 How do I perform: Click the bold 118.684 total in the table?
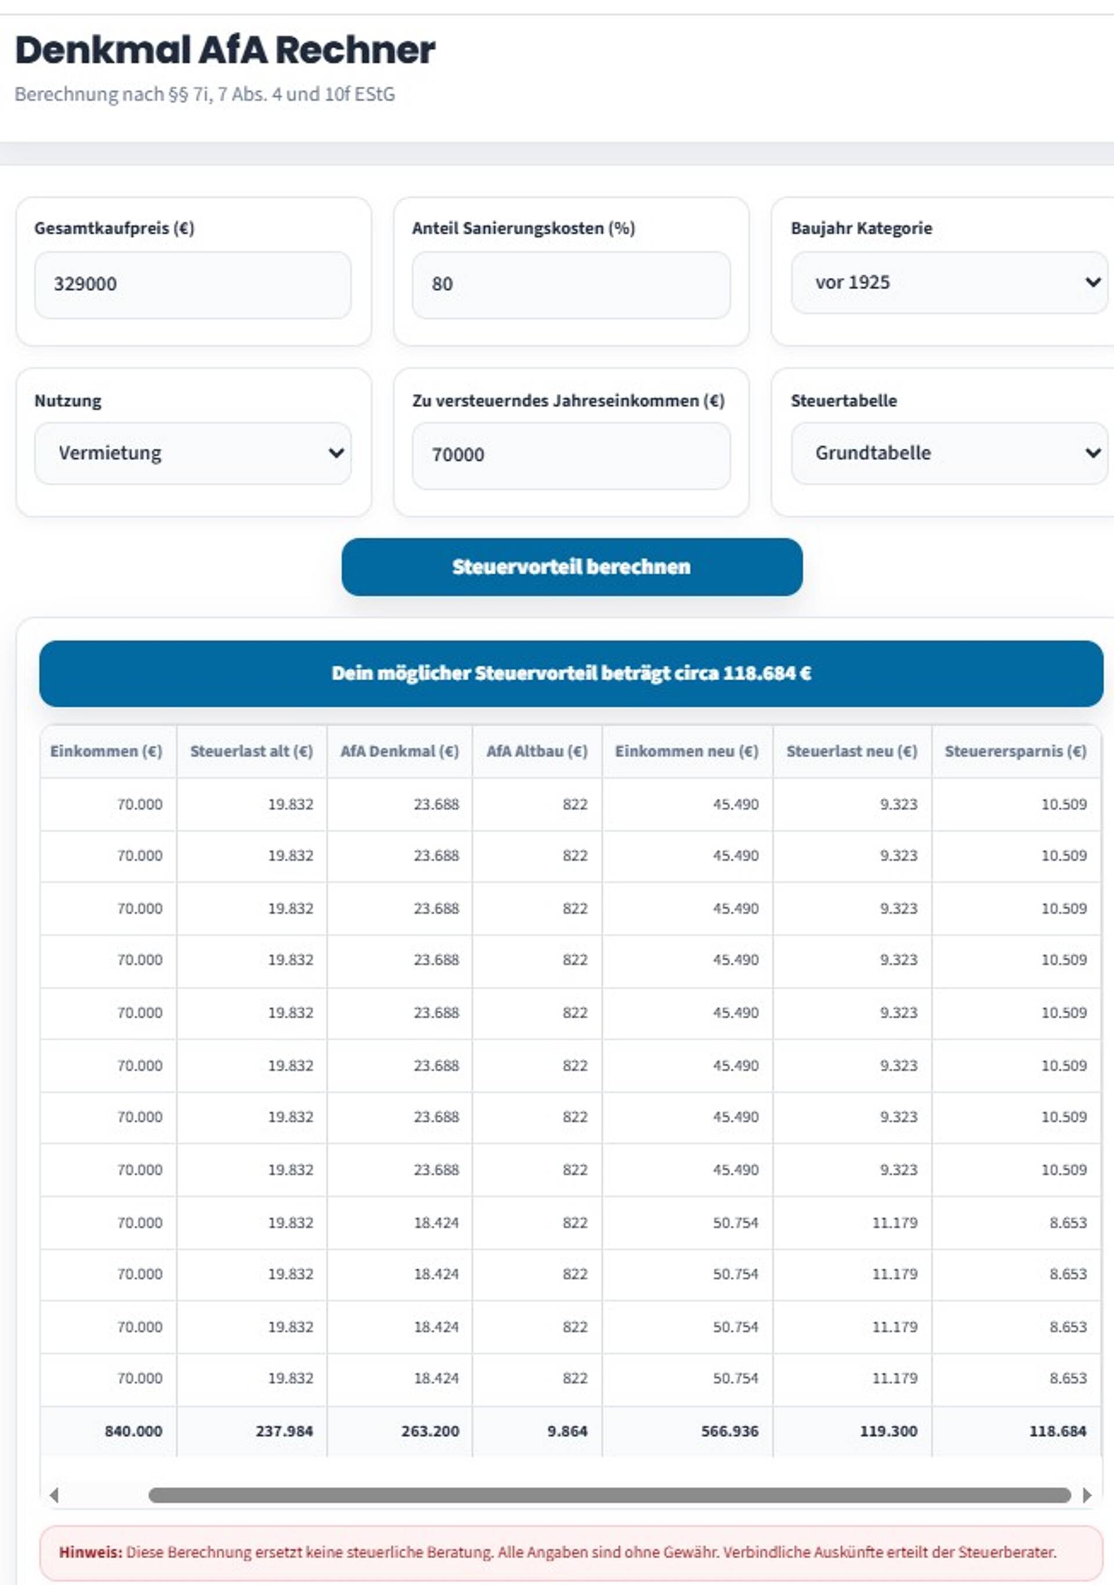[x=1017, y=1431]
